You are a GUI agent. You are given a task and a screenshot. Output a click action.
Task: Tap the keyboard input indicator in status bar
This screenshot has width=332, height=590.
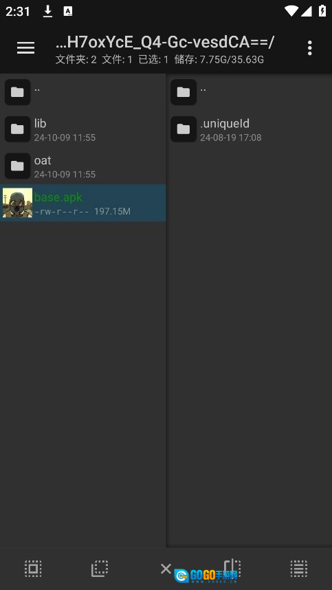tap(68, 11)
